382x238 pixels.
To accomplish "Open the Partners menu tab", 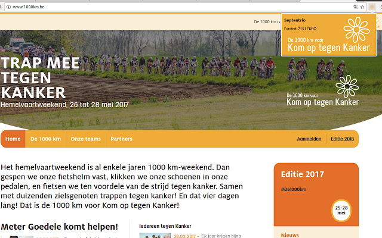I will click(x=122, y=139).
